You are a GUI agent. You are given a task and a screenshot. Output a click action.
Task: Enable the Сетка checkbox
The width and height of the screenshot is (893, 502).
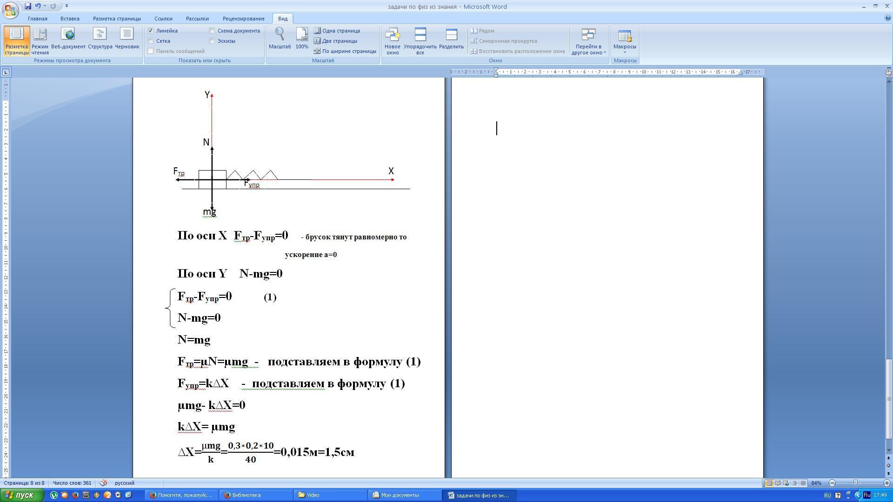pyautogui.click(x=151, y=41)
